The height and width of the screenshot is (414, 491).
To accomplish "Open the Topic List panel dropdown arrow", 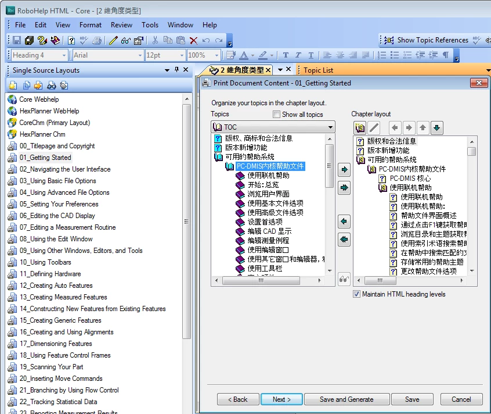I will click(x=488, y=70).
